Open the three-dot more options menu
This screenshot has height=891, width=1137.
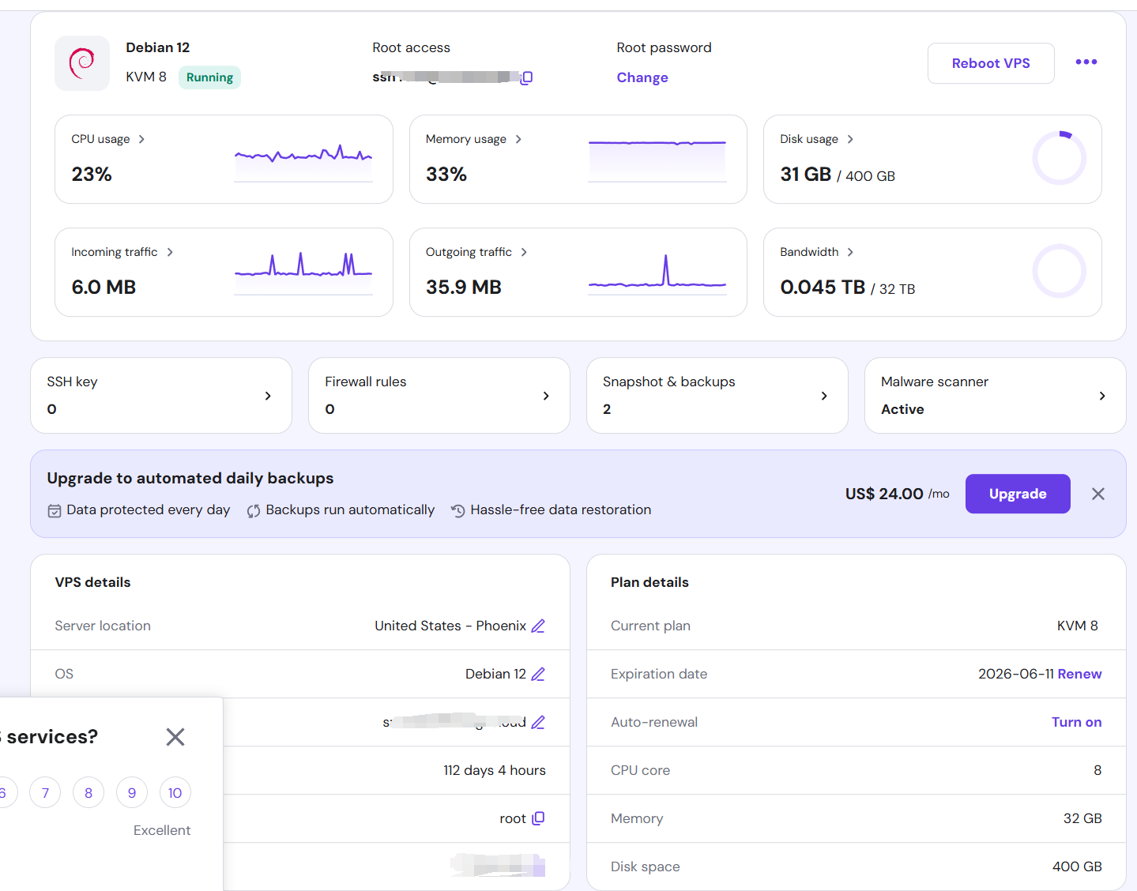1086,62
